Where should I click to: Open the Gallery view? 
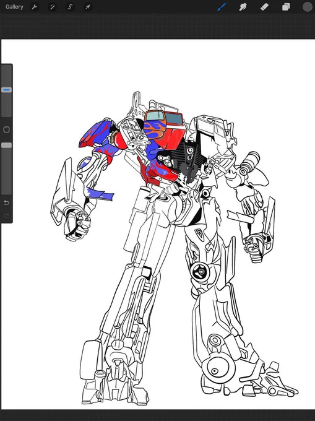tap(14, 7)
